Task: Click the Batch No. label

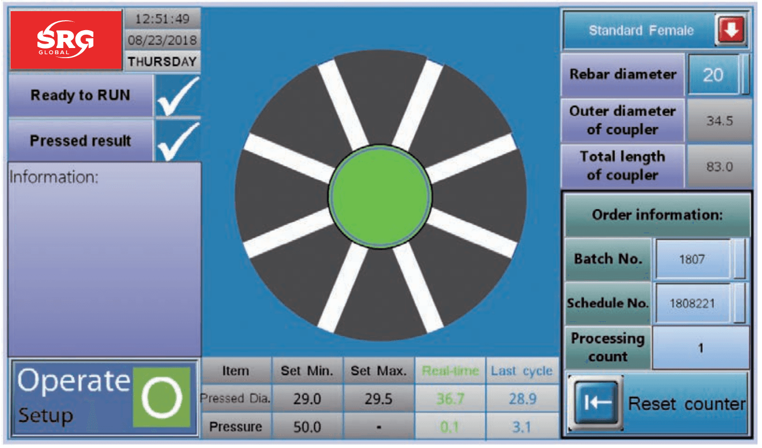Action: pos(608,259)
